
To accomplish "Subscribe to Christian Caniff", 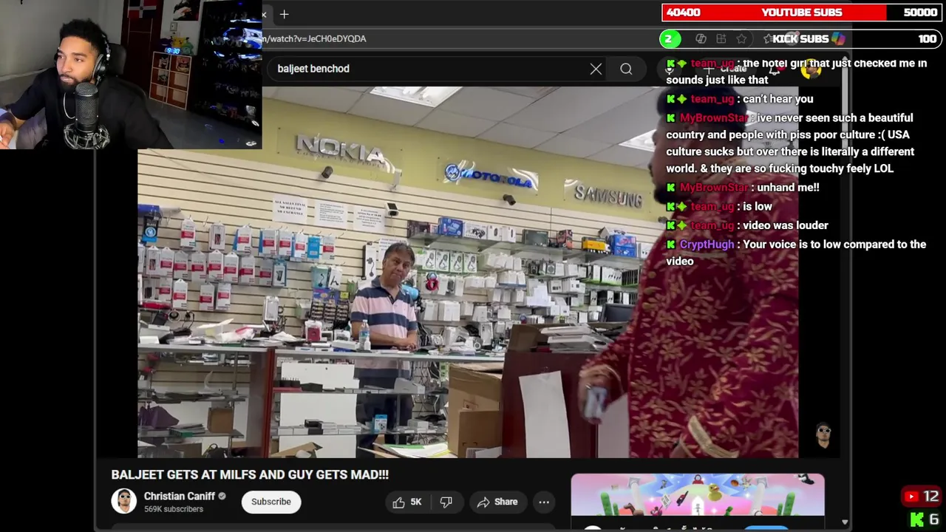I will tap(271, 502).
